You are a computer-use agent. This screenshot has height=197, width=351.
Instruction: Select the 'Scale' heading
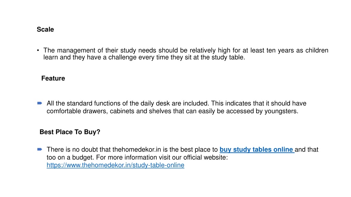[45, 29]
